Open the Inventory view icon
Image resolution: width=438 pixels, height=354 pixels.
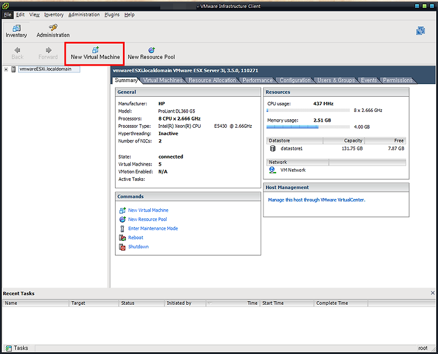pyautogui.click(x=16, y=28)
